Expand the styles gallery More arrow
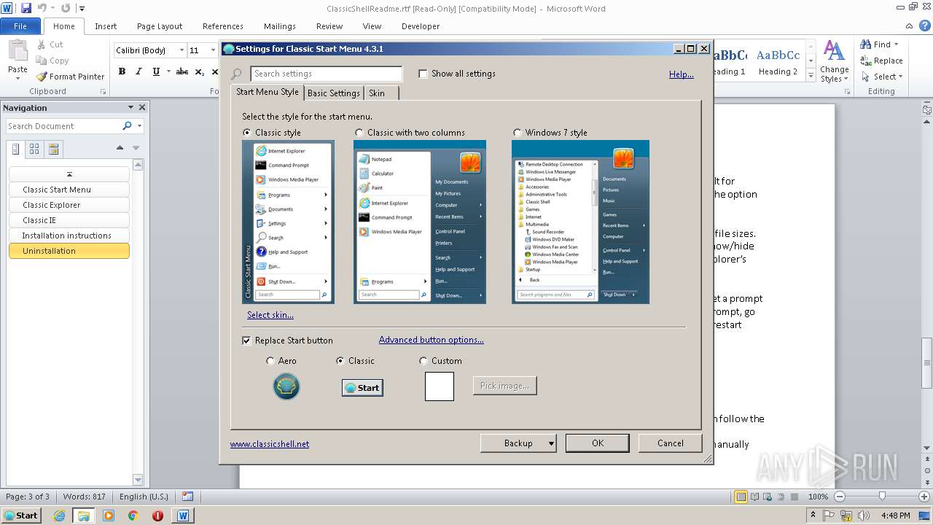933x525 pixels. point(809,75)
